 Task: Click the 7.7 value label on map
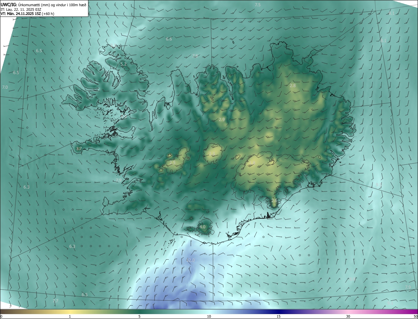click(x=56, y=301)
